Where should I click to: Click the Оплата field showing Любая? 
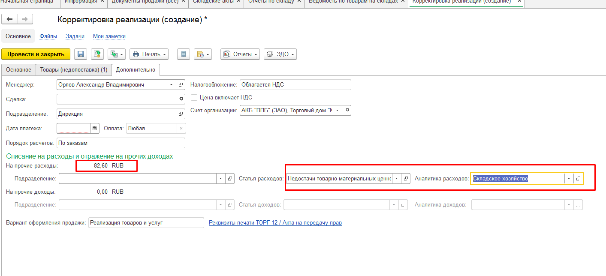coord(151,128)
